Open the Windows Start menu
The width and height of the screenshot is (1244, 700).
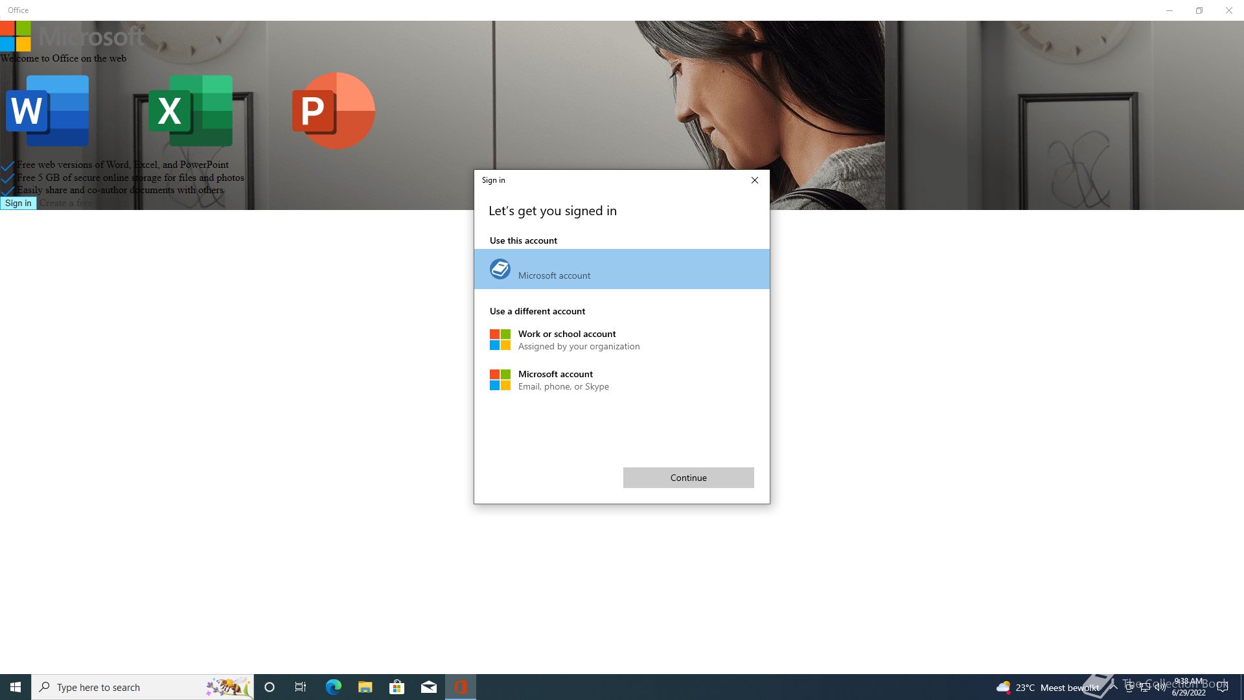(16, 687)
